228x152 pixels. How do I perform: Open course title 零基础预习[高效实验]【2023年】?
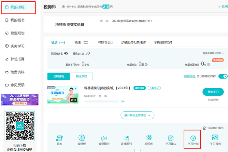click(x=107, y=88)
